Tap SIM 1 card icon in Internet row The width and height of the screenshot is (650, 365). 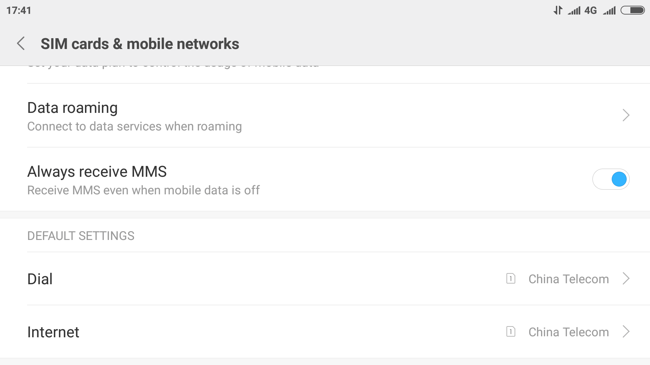click(511, 332)
